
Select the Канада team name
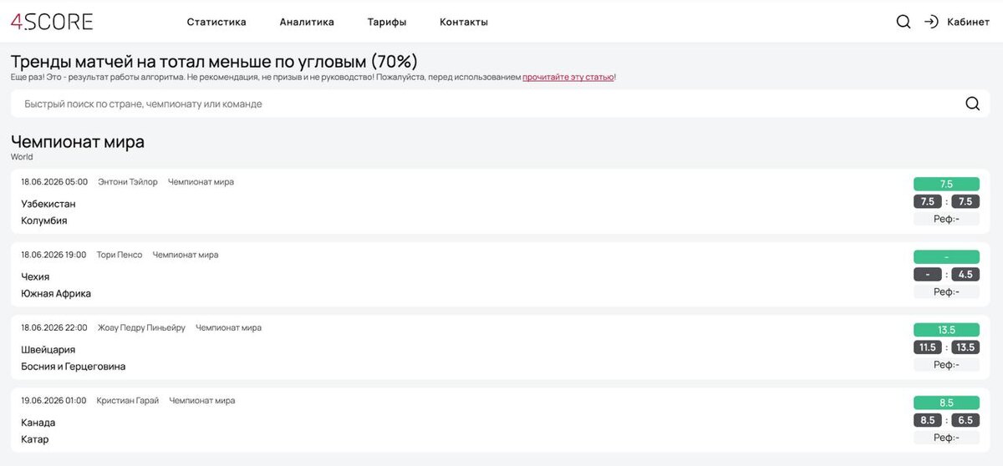(38, 423)
